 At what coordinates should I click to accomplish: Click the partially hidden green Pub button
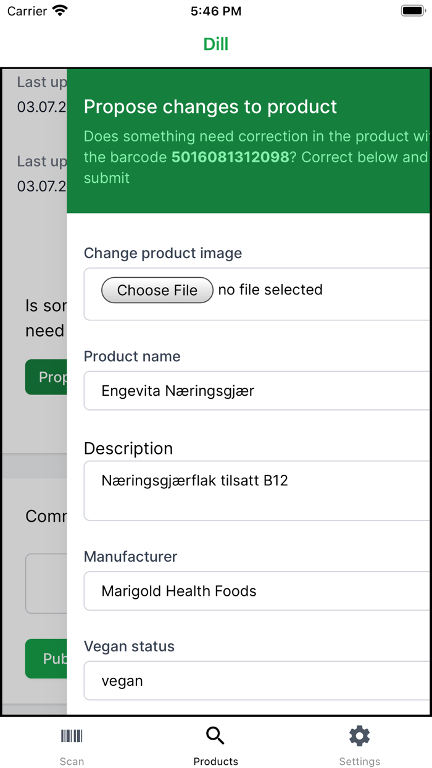click(x=46, y=659)
